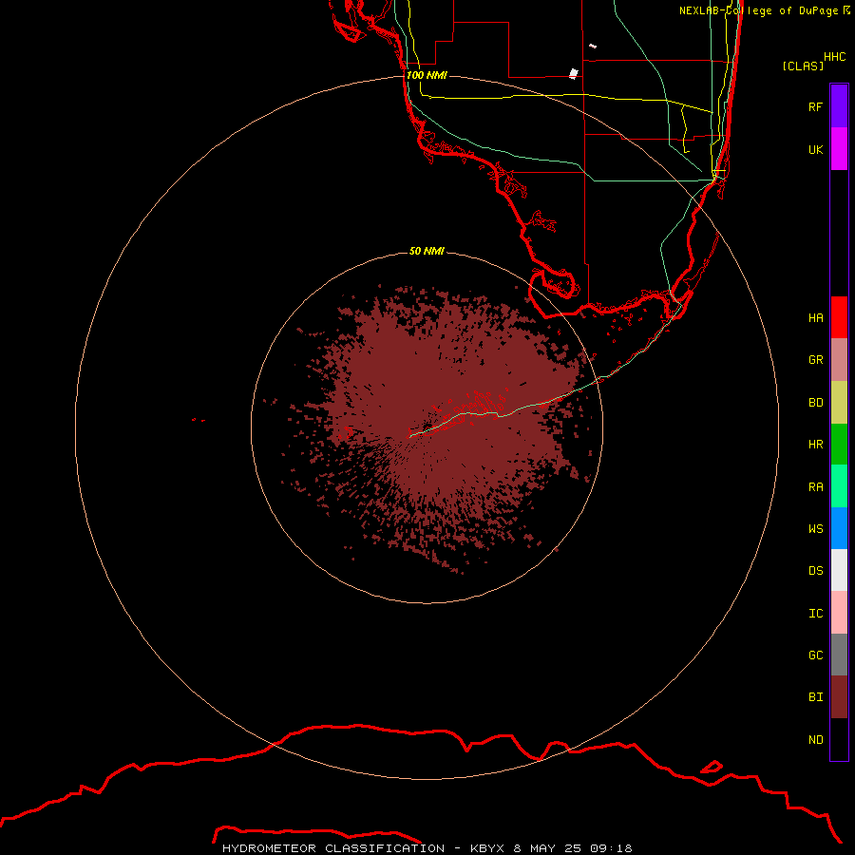Click the HHC product code label
This screenshot has height=855, width=855.
pyautogui.click(x=835, y=57)
